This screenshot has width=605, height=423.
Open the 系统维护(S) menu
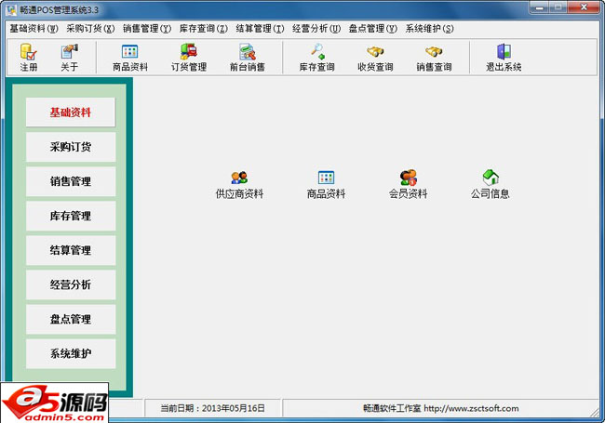pyautogui.click(x=429, y=29)
